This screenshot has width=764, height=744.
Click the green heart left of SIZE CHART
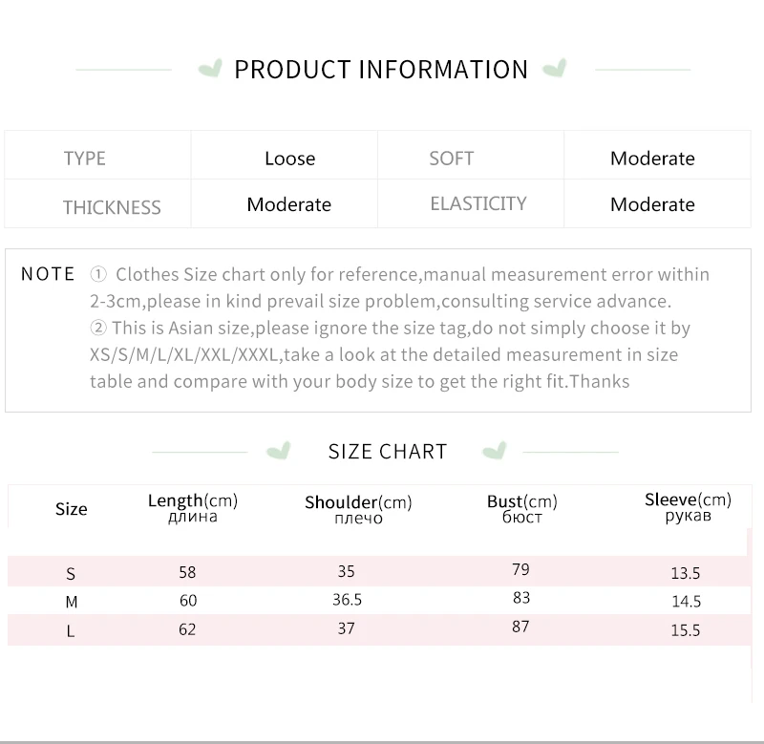click(x=279, y=451)
